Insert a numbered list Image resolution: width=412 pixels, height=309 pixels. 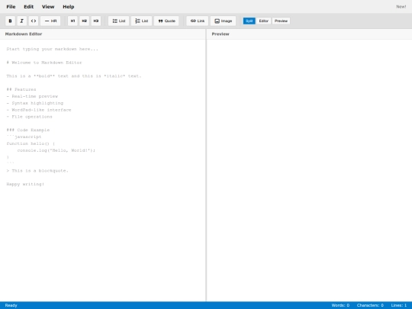coord(142,21)
